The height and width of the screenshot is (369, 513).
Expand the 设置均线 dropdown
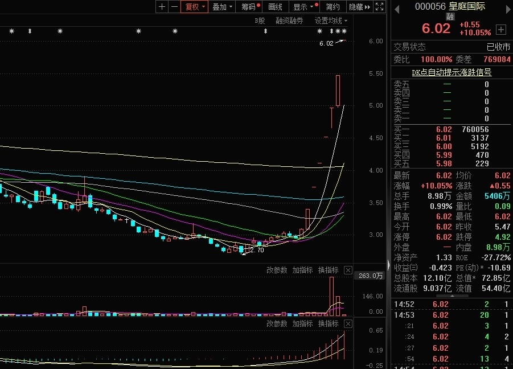(x=331, y=20)
